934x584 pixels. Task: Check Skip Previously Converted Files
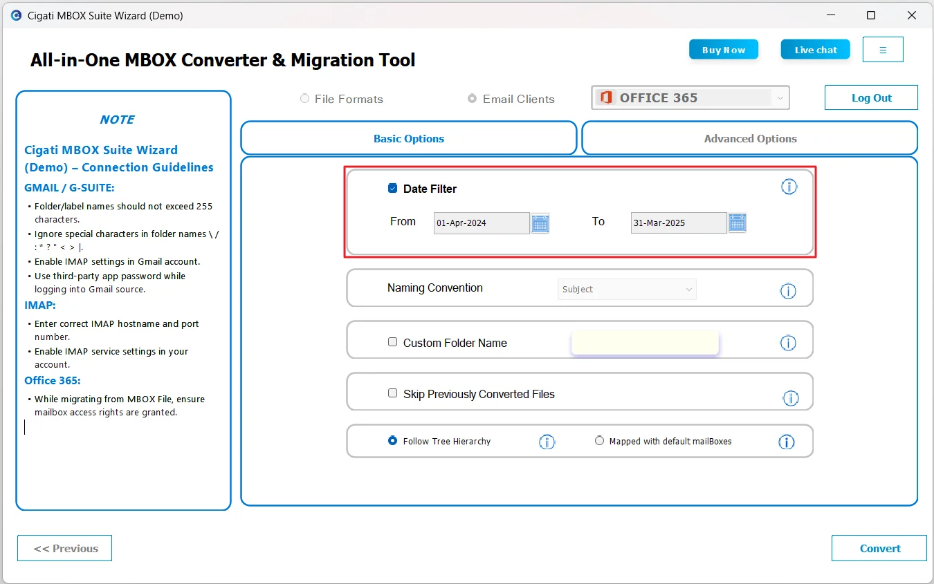(393, 393)
